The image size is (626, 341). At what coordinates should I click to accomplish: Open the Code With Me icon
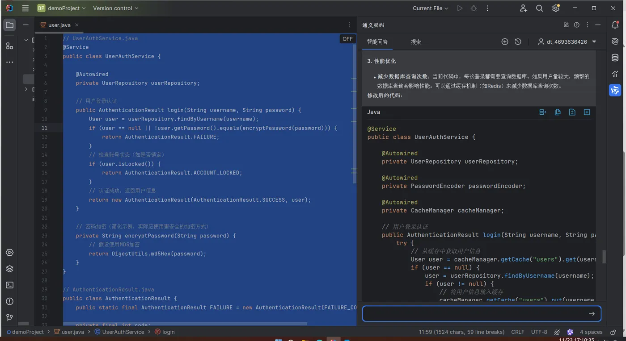coord(524,8)
